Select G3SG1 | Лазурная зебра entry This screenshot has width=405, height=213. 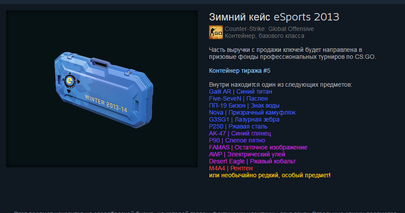click(244, 119)
